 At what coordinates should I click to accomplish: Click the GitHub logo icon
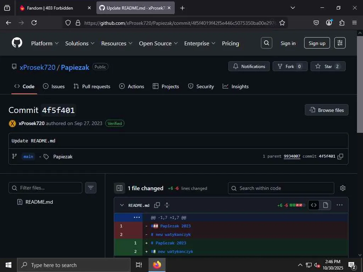(x=17, y=43)
